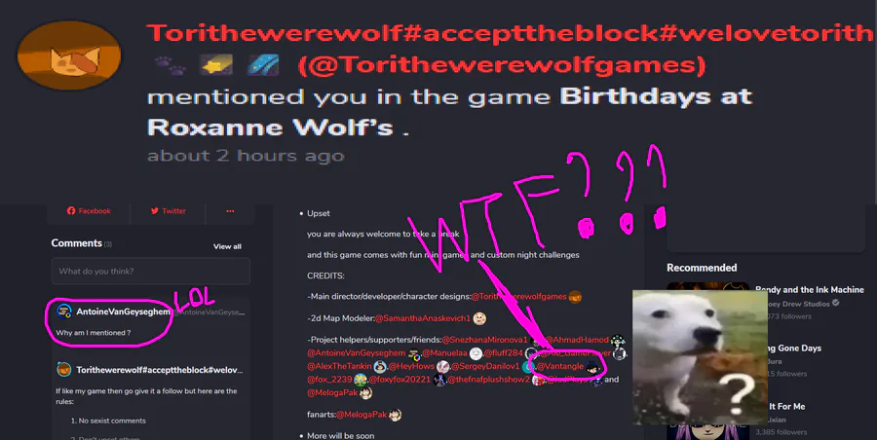877x440 pixels.
Task: Open @Vantangle's profile mention
Action: [560, 366]
